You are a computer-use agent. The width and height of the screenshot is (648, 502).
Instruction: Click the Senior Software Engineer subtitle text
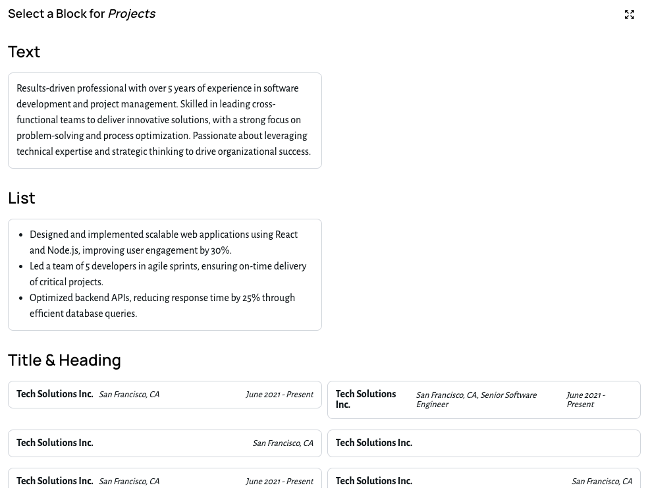[x=476, y=399]
